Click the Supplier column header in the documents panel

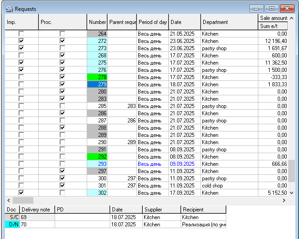[x=161, y=210]
